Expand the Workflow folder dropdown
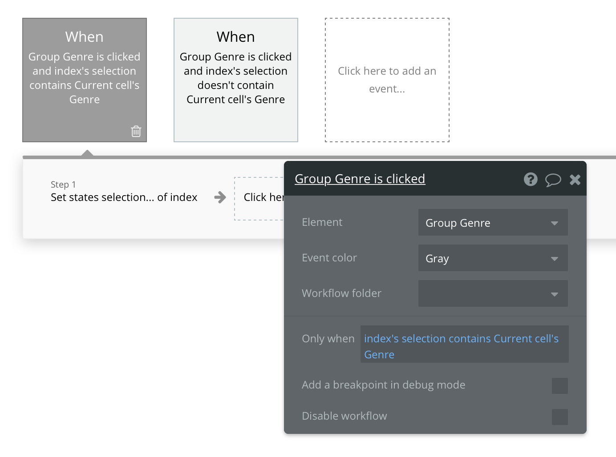 [493, 293]
